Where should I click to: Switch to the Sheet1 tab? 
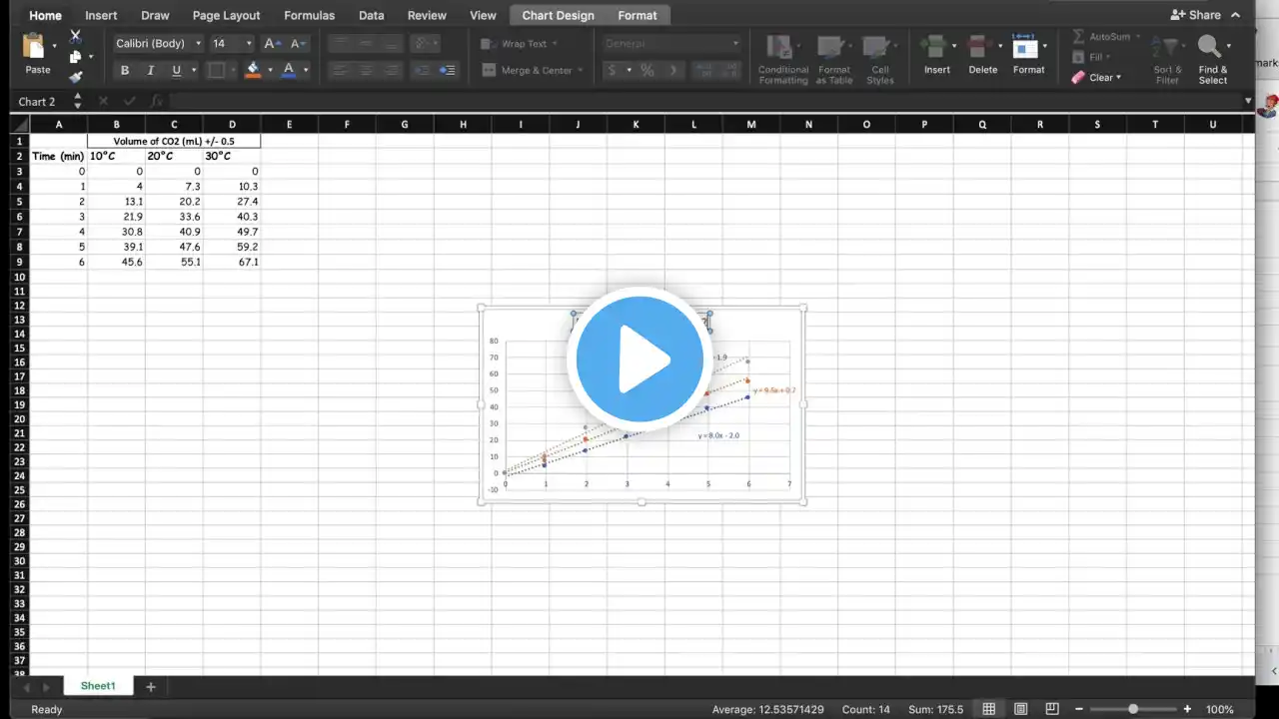pyautogui.click(x=98, y=686)
